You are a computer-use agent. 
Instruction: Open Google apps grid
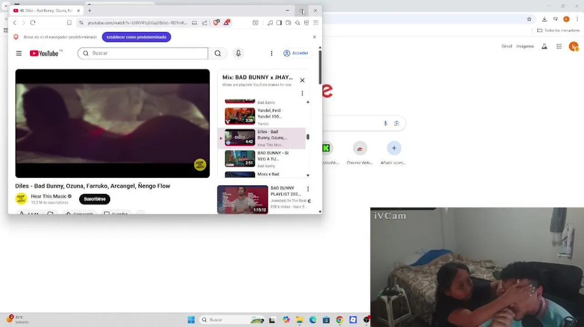pyautogui.click(x=559, y=46)
